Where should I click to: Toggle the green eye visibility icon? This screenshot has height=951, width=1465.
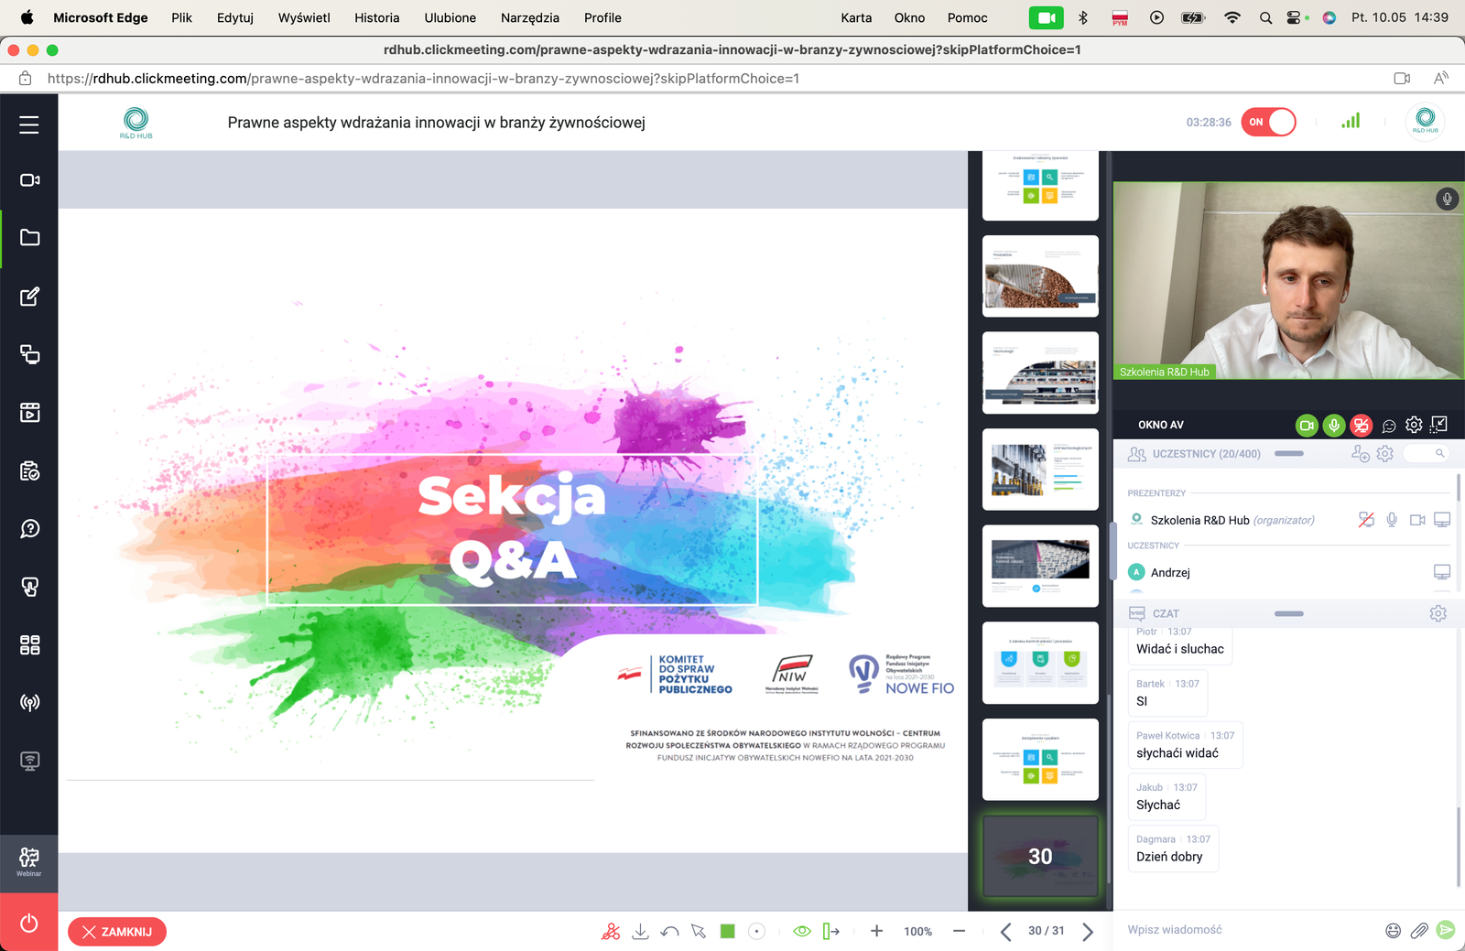click(802, 932)
